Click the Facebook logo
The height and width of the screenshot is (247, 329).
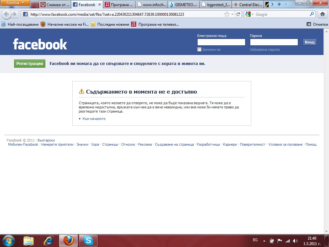40,44
